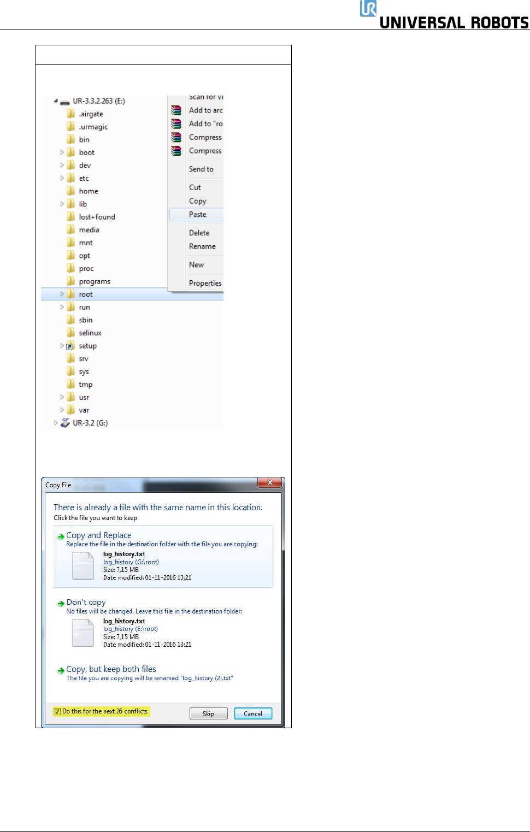Screen dimensions: 530x832
Task: Click the opt folder icon
Action: [x=71, y=255]
